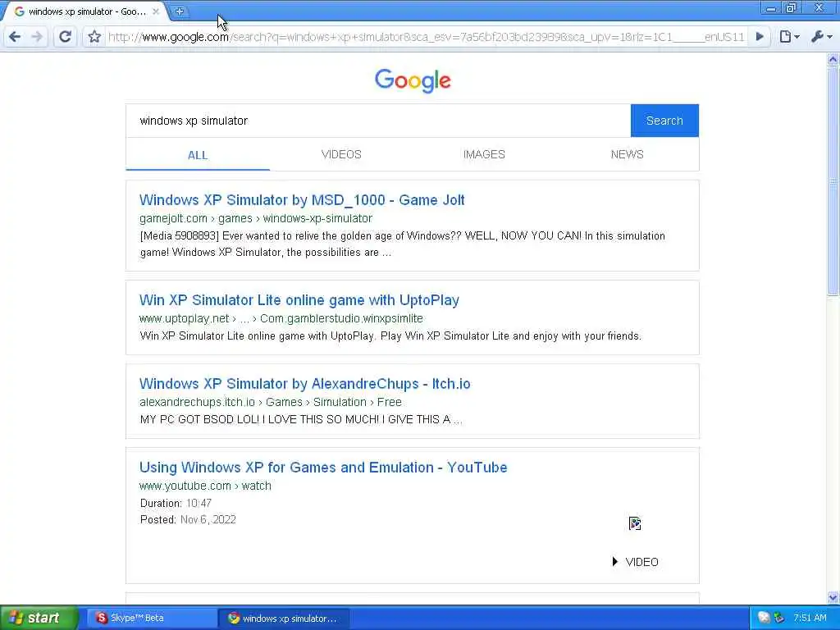Click the Go arrow beside the address bar
This screenshot has width=840, height=630.
coord(760,37)
